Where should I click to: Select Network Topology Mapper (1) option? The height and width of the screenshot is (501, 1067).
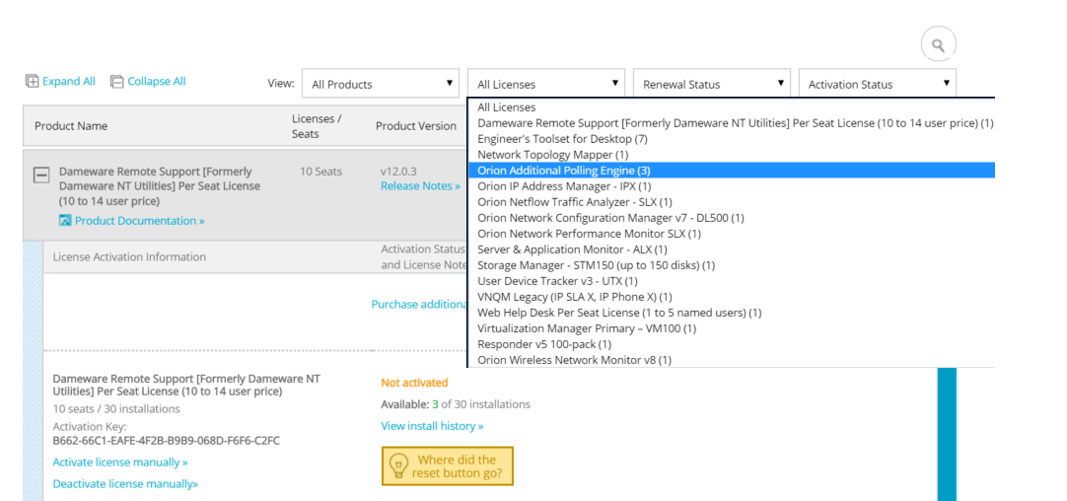pyautogui.click(x=552, y=155)
